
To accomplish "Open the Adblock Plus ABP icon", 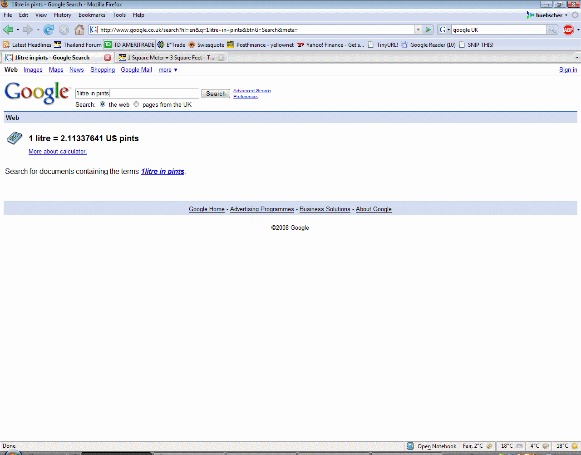I will [568, 30].
